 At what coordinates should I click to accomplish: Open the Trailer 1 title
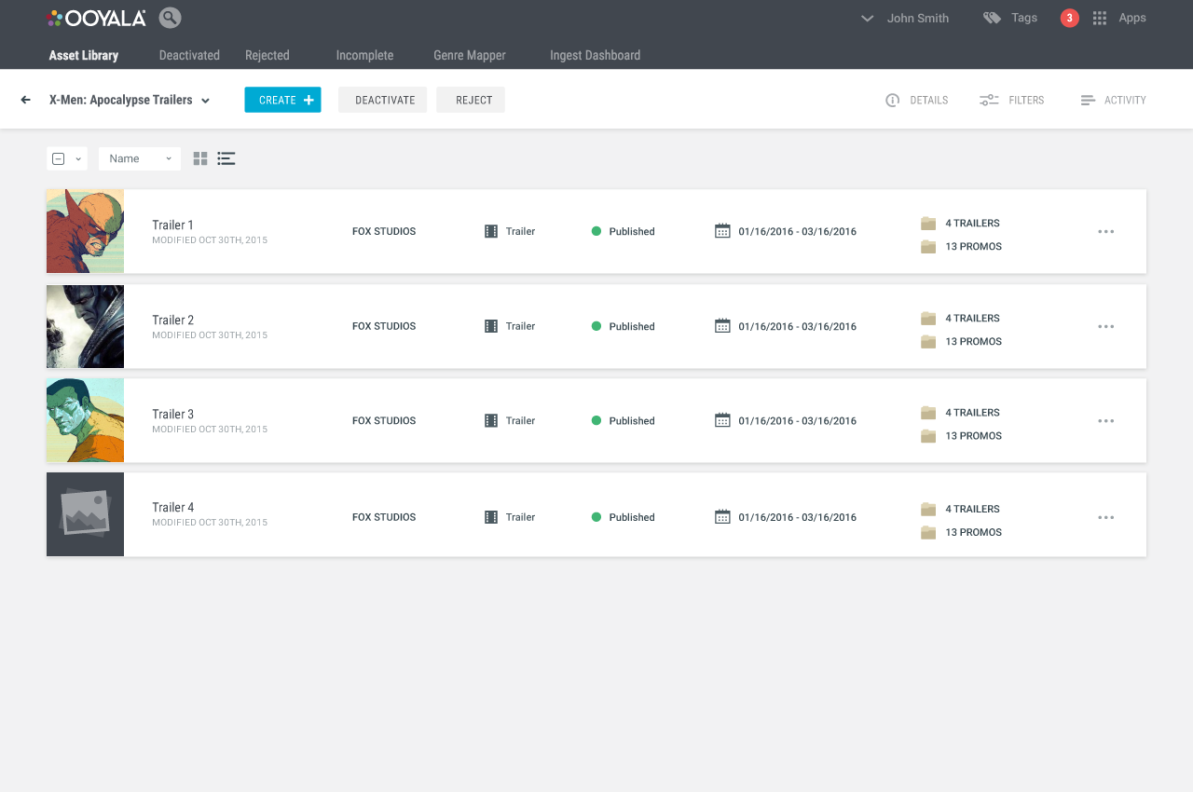pyautogui.click(x=173, y=225)
